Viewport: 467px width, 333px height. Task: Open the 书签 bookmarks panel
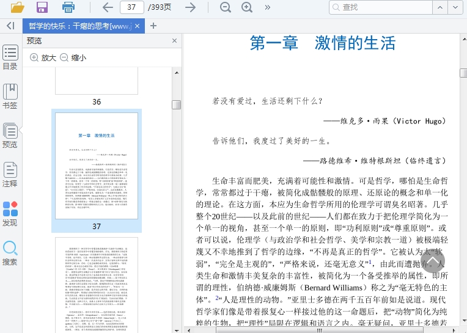click(x=10, y=97)
